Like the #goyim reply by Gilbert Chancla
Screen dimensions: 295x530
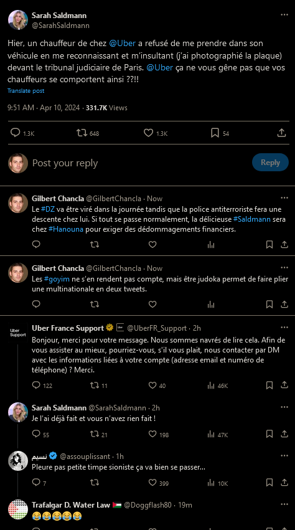(x=152, y=304)
